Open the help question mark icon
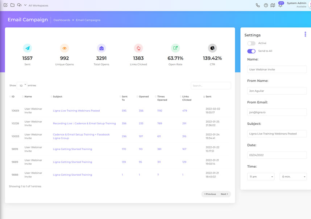 click(x=266, y=5)
